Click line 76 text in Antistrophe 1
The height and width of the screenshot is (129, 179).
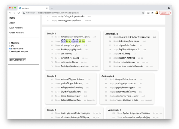pos(129,49)
